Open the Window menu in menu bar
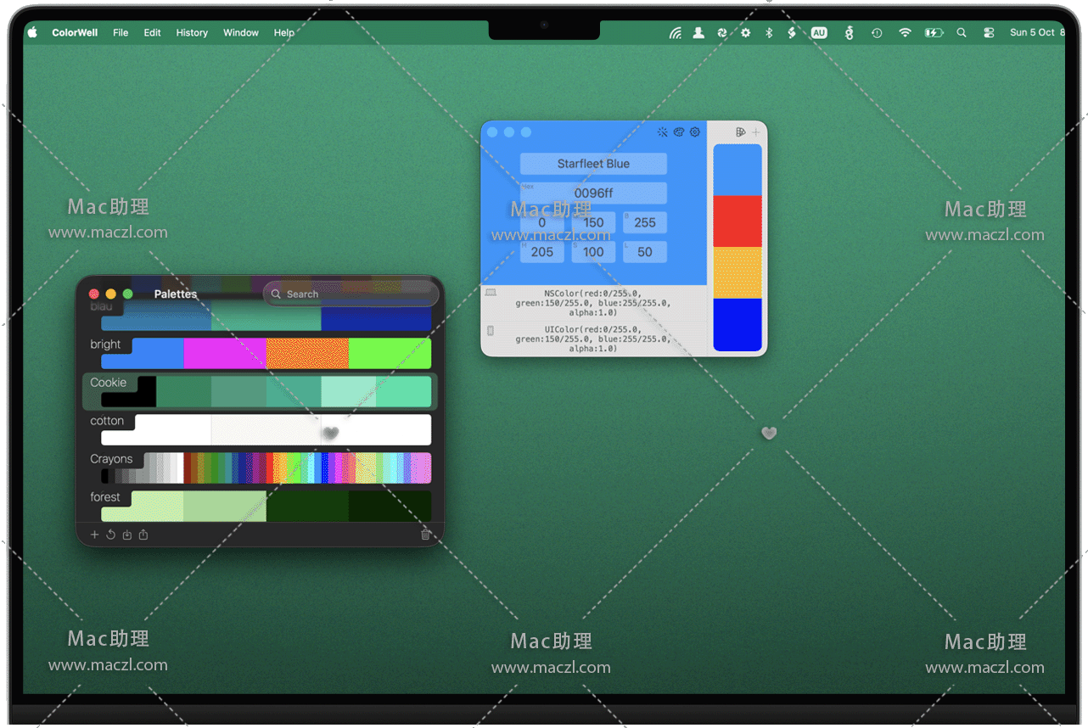Image resolution: width=1088 pixels, height=728 pixels. click(241, 33)
